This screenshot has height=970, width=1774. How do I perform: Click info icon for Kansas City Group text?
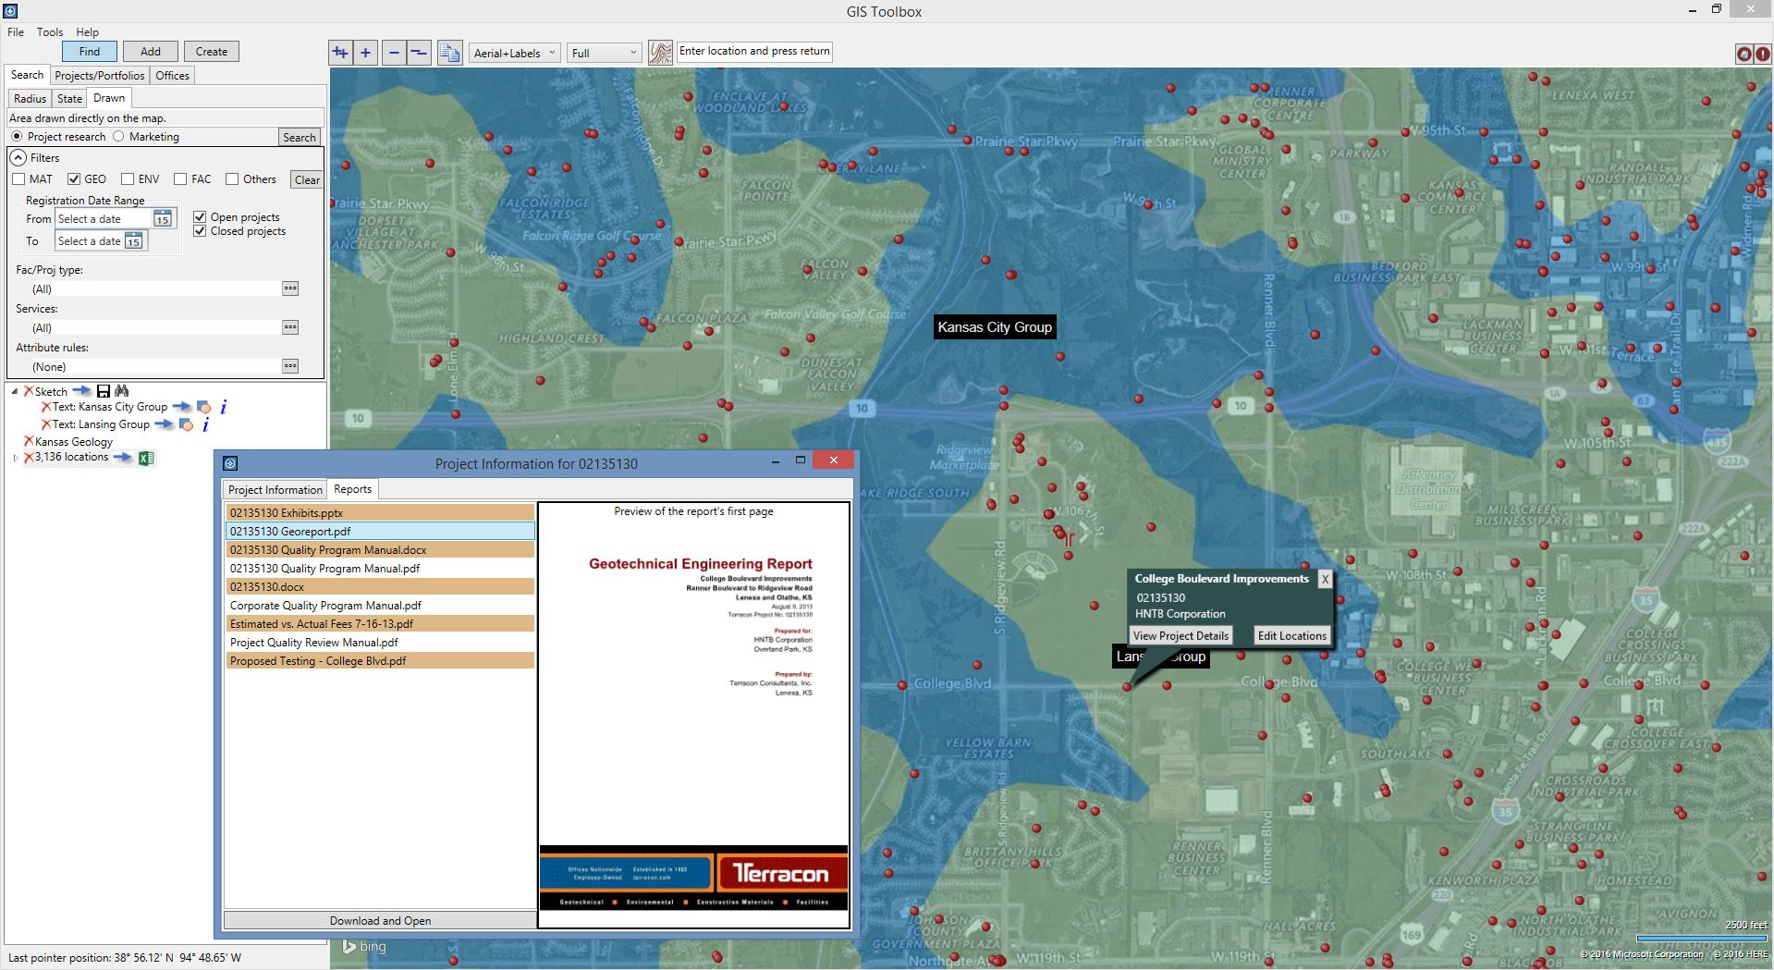(223, 407)
